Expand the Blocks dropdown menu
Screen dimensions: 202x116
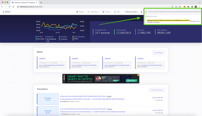pos(81,12)
